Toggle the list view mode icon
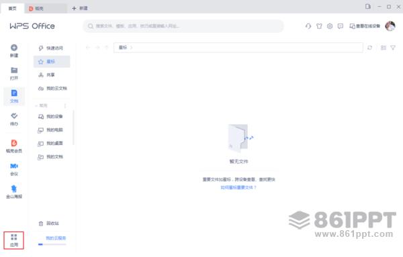This screenshot has width=403, height=257. point(384,48)
